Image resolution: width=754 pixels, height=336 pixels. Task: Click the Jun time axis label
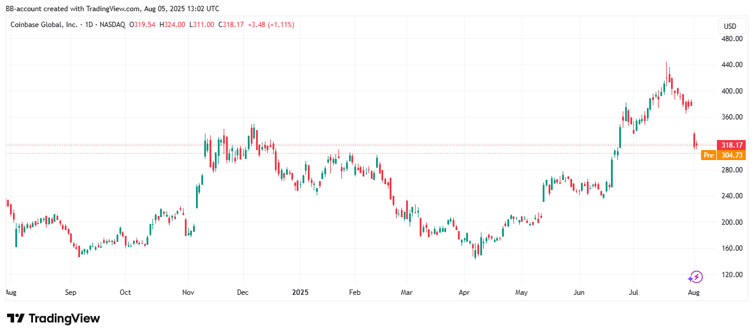[579, 292]
